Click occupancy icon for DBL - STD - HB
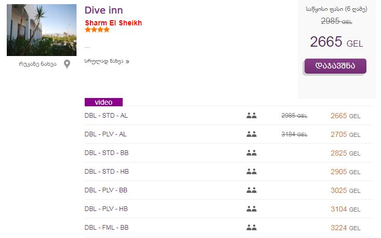This screenshot has height=238, width=381. (252, 172)
